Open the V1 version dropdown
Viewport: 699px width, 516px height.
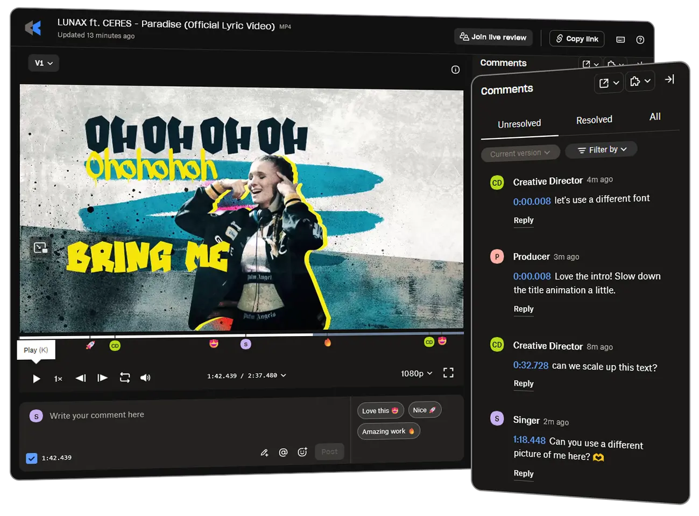point(44,63)
